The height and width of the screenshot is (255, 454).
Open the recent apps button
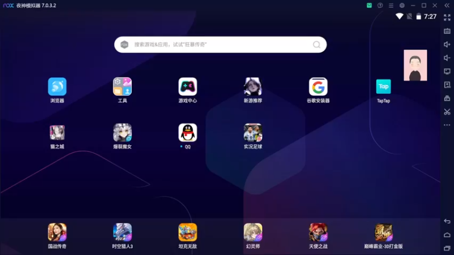pos(447,248)
